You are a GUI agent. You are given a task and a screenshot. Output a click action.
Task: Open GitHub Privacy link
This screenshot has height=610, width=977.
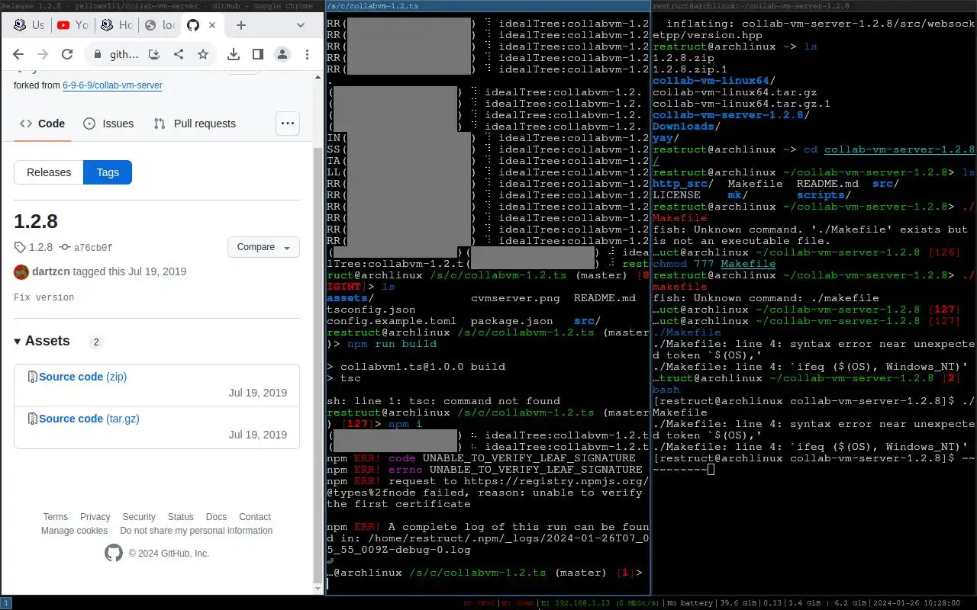95,517
